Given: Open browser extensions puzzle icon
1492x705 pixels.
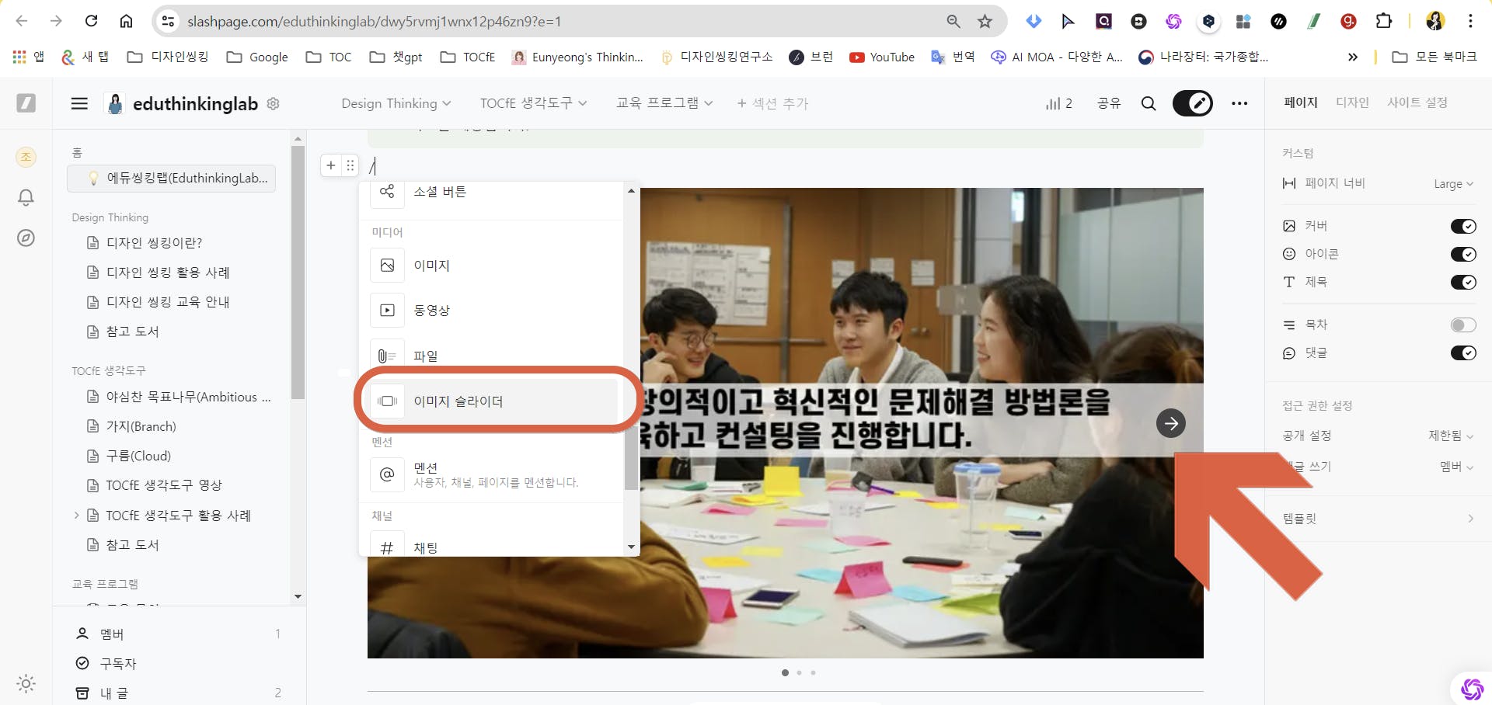Looking at the screenshot, I should [x=1383, y=21].
